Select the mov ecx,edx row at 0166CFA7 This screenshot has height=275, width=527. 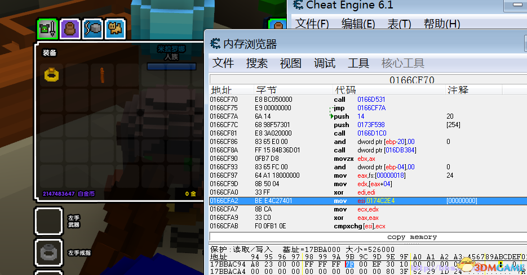click(x=368, y=209)
